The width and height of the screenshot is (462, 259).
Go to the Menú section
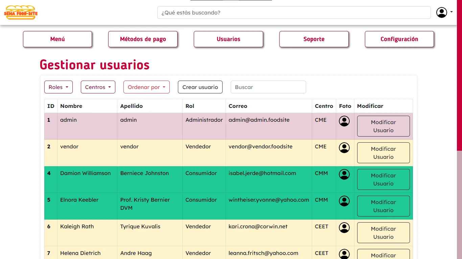[57, 39]
